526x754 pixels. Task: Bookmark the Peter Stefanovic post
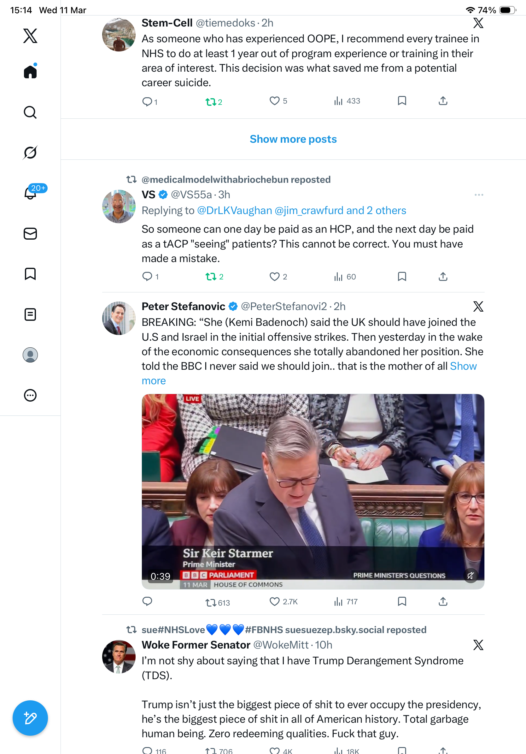[x=402, y=601]
